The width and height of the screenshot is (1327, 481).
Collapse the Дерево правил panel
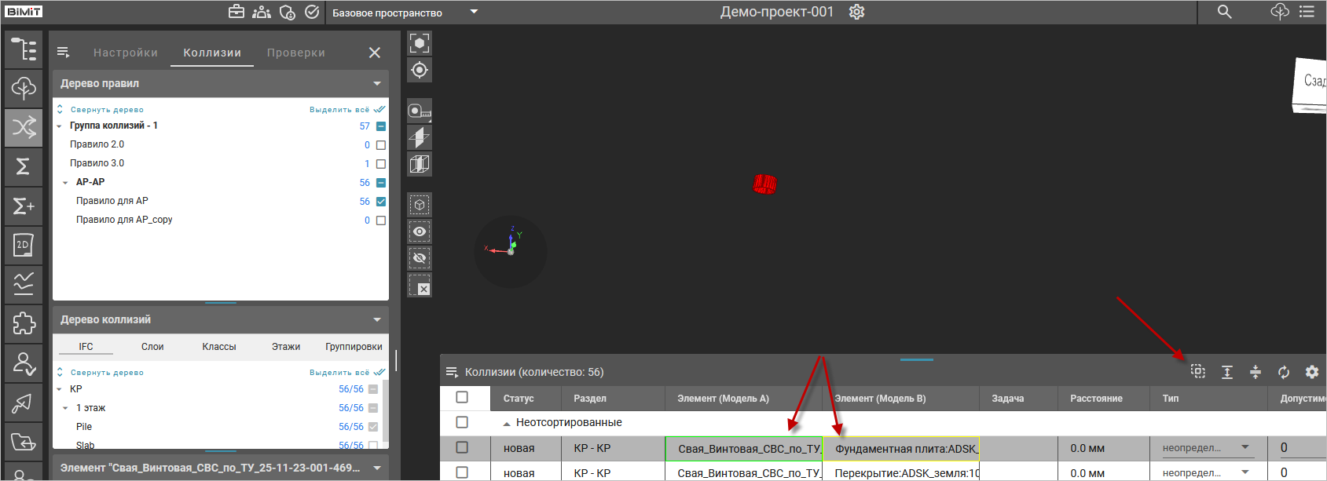377,84
